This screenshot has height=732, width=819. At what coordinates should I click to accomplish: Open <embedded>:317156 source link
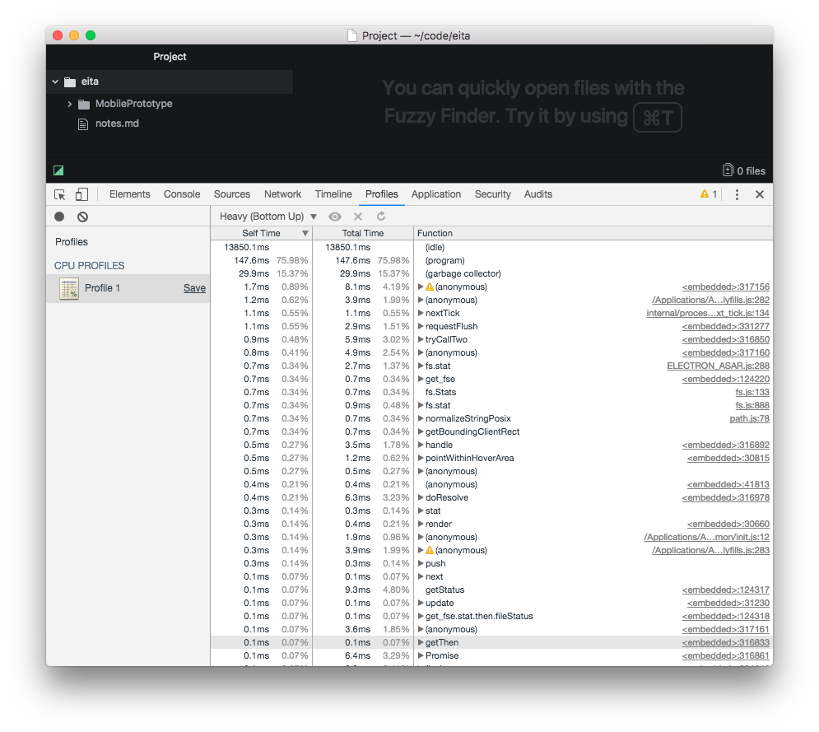pyautogui.click(x=725, y=287)
